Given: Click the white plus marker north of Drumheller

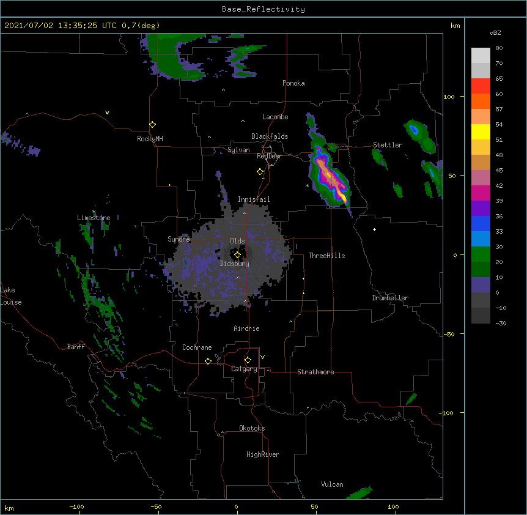Looking at the screenshot, I should (x=374, y=229).
